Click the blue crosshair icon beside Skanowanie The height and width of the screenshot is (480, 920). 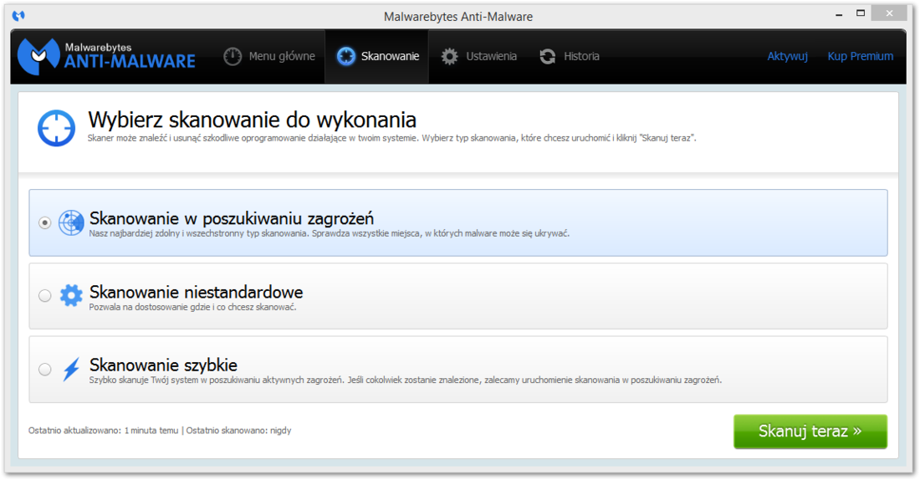pos(346,56)
